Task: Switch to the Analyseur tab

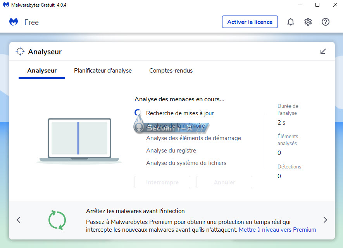Action: point(42,71)
